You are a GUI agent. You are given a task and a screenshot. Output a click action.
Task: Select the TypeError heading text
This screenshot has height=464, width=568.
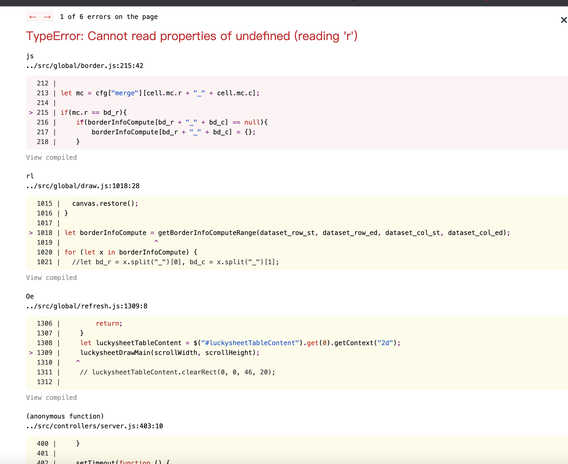pos(192,36)
